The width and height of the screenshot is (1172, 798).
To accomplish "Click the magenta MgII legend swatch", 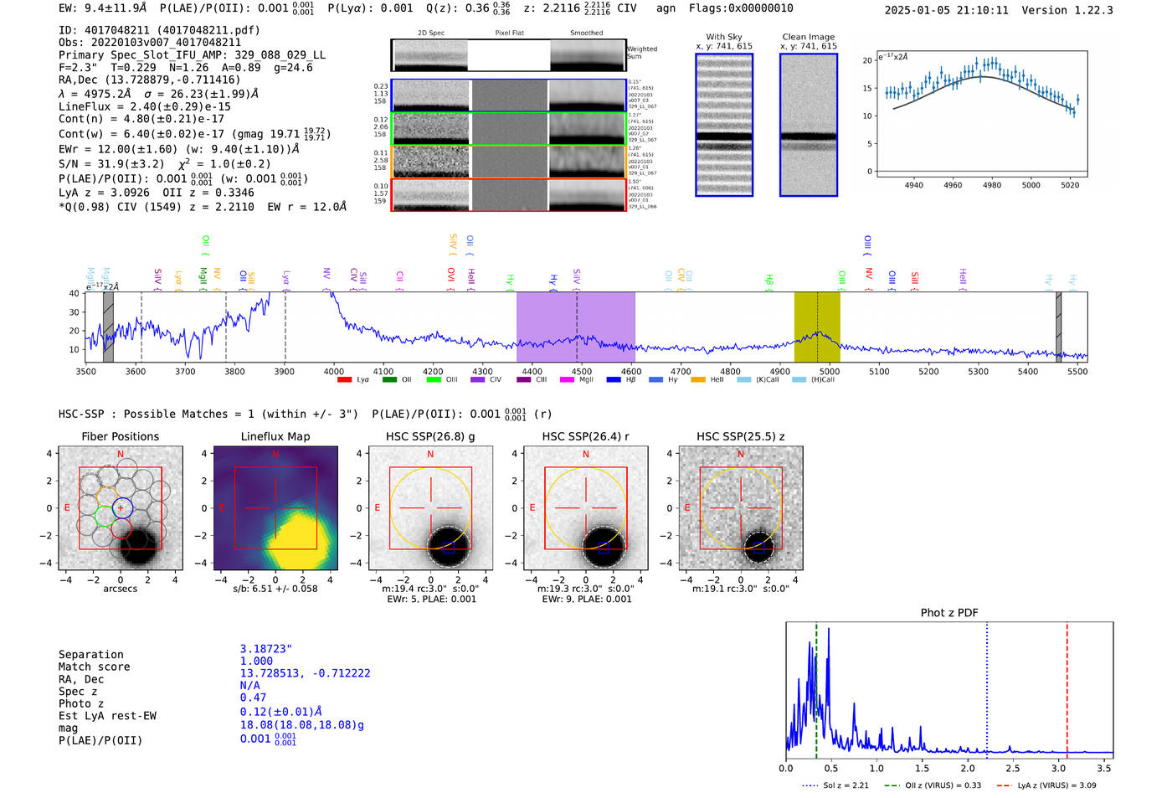I will tap(566, 380).
